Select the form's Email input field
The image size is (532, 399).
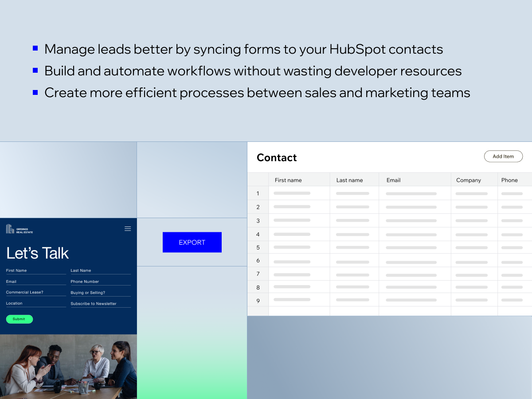coord(36,282)
